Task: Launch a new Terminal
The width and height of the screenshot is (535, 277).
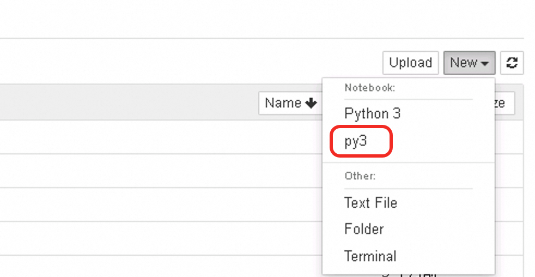Action: pos(370,256)
